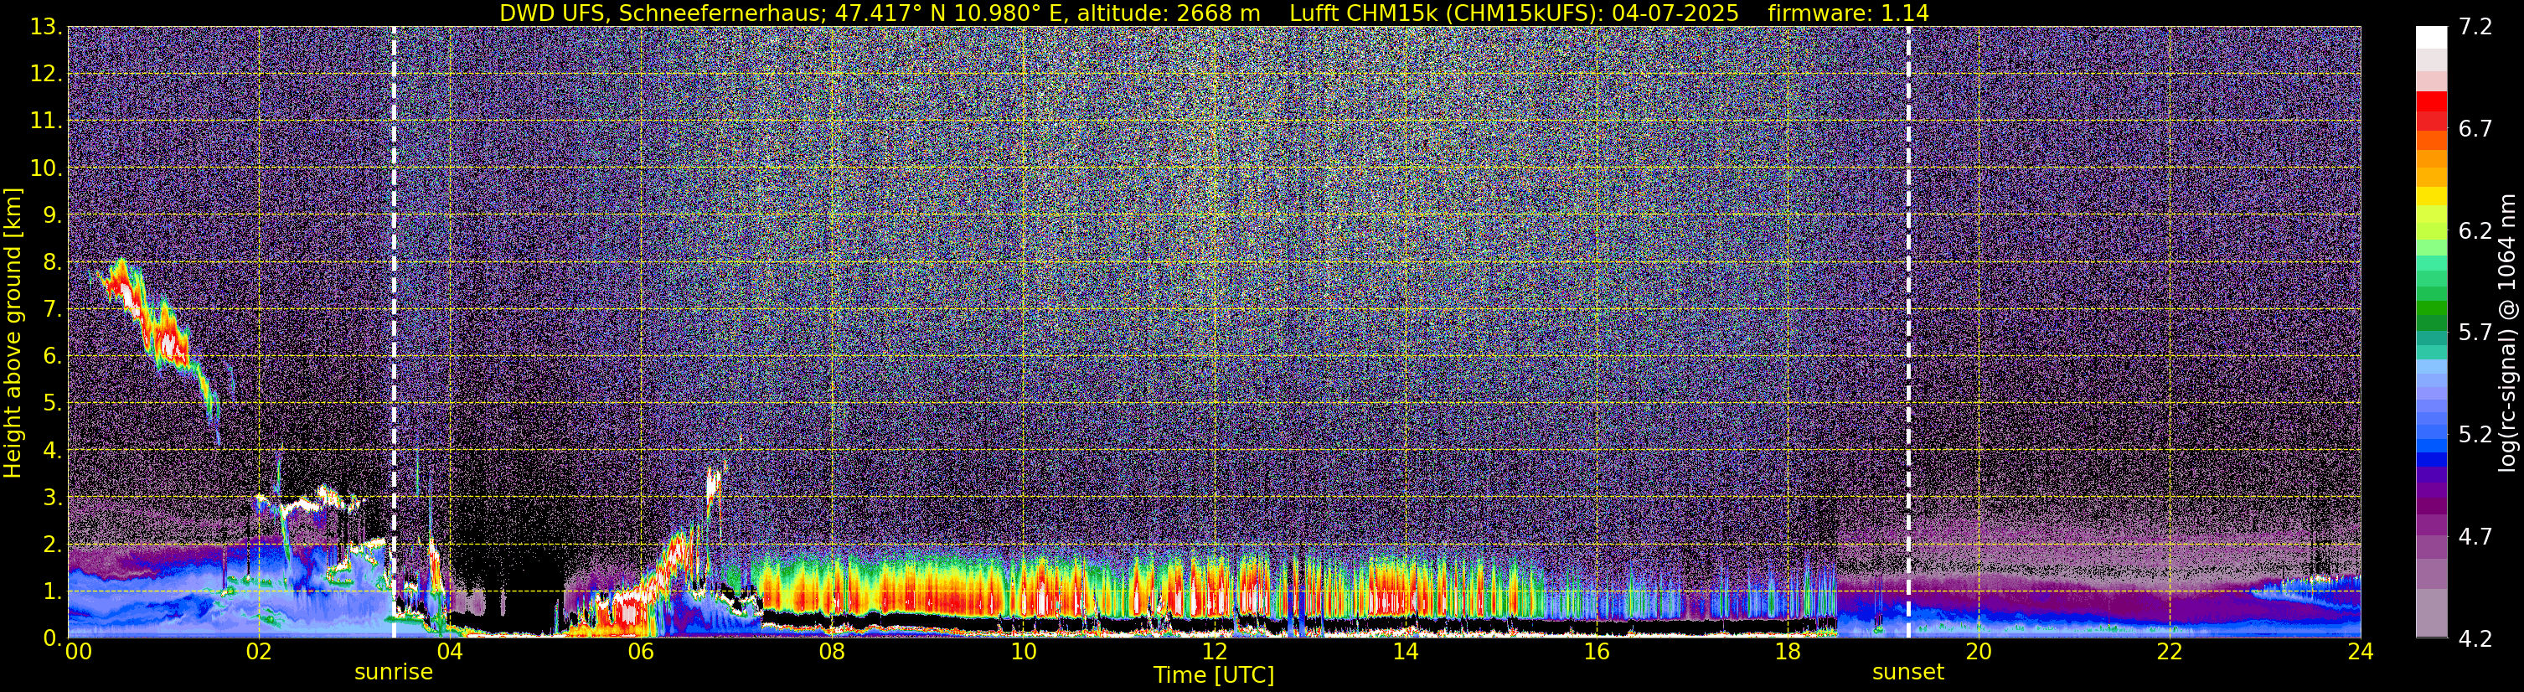2524x692 pixels.
Task: Select the "Height above ground [km]" axis label
Action: (13, 333)
